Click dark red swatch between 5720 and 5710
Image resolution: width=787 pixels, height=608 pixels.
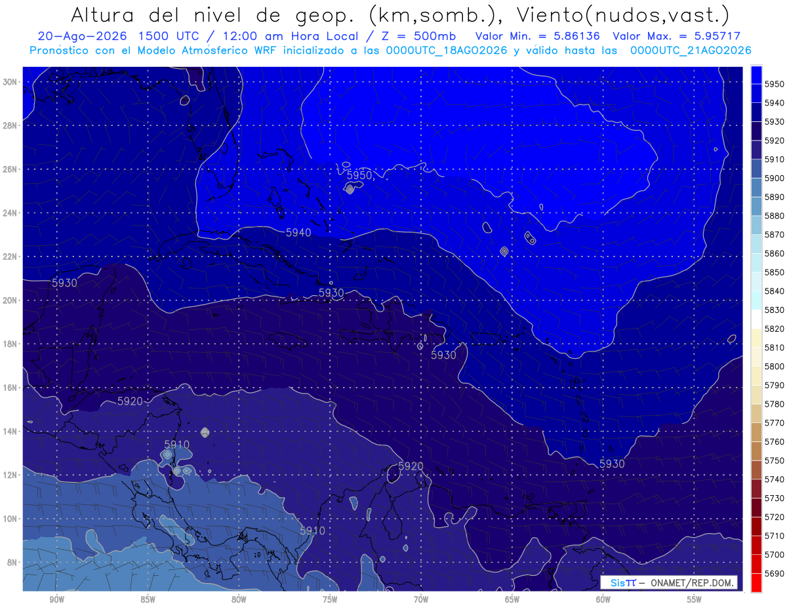[756, 526]
